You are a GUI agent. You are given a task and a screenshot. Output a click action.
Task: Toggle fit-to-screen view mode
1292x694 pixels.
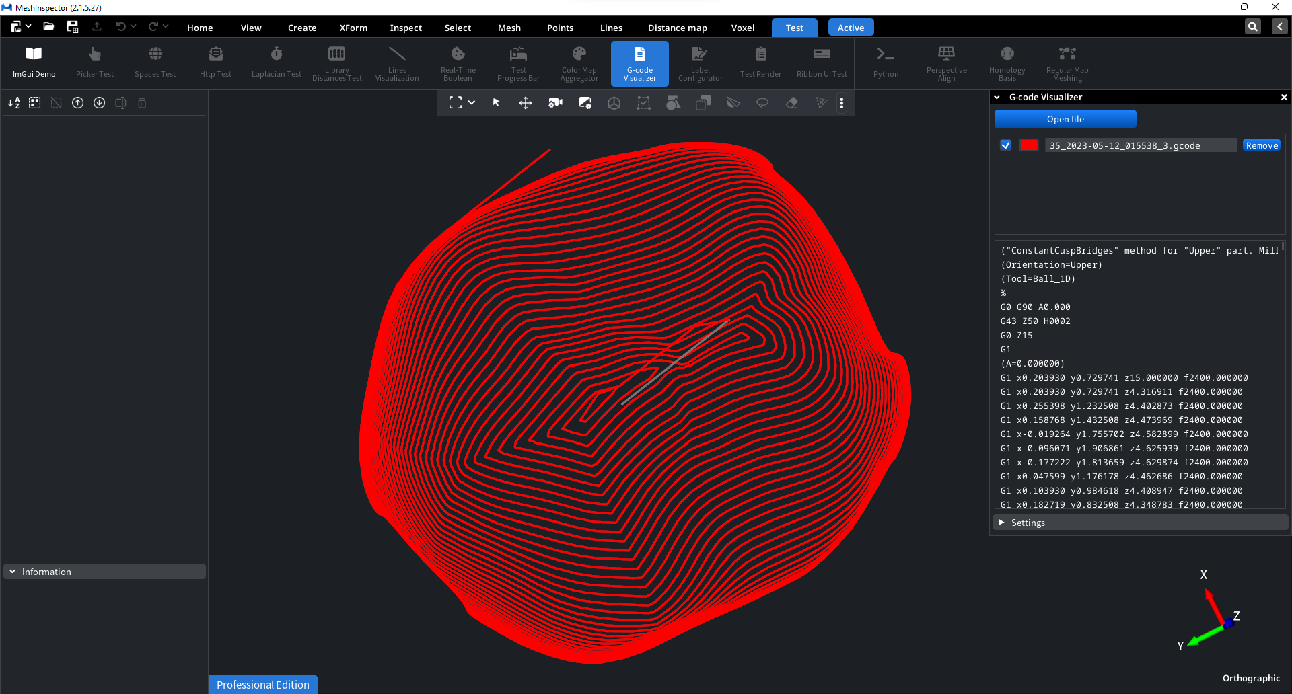point(456,103)
